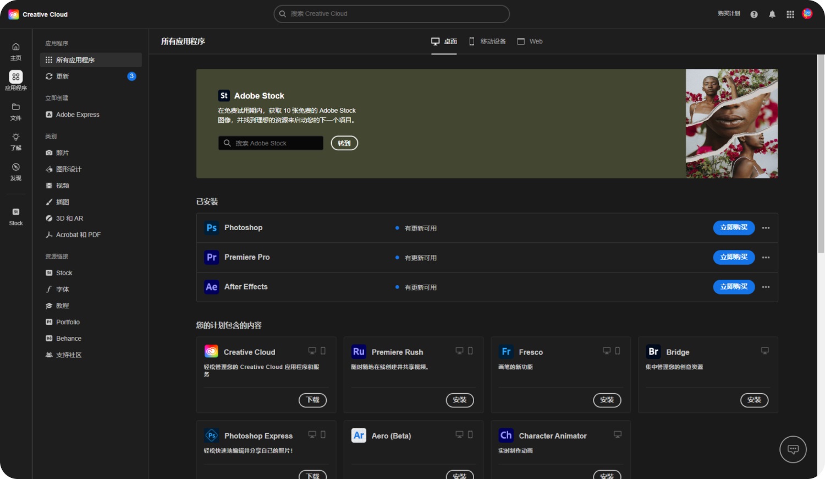
Task: Select 所有应用程序 in the sidebar
Action: [x=91, y=60]
